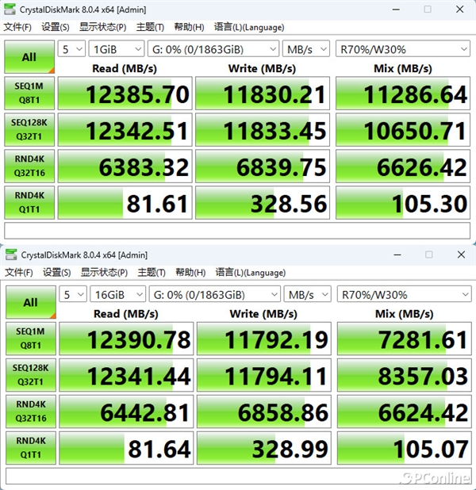Minimize the top CrystalDiskMark window
Viewport: 476px width, 490px height.
coord(396,10)
